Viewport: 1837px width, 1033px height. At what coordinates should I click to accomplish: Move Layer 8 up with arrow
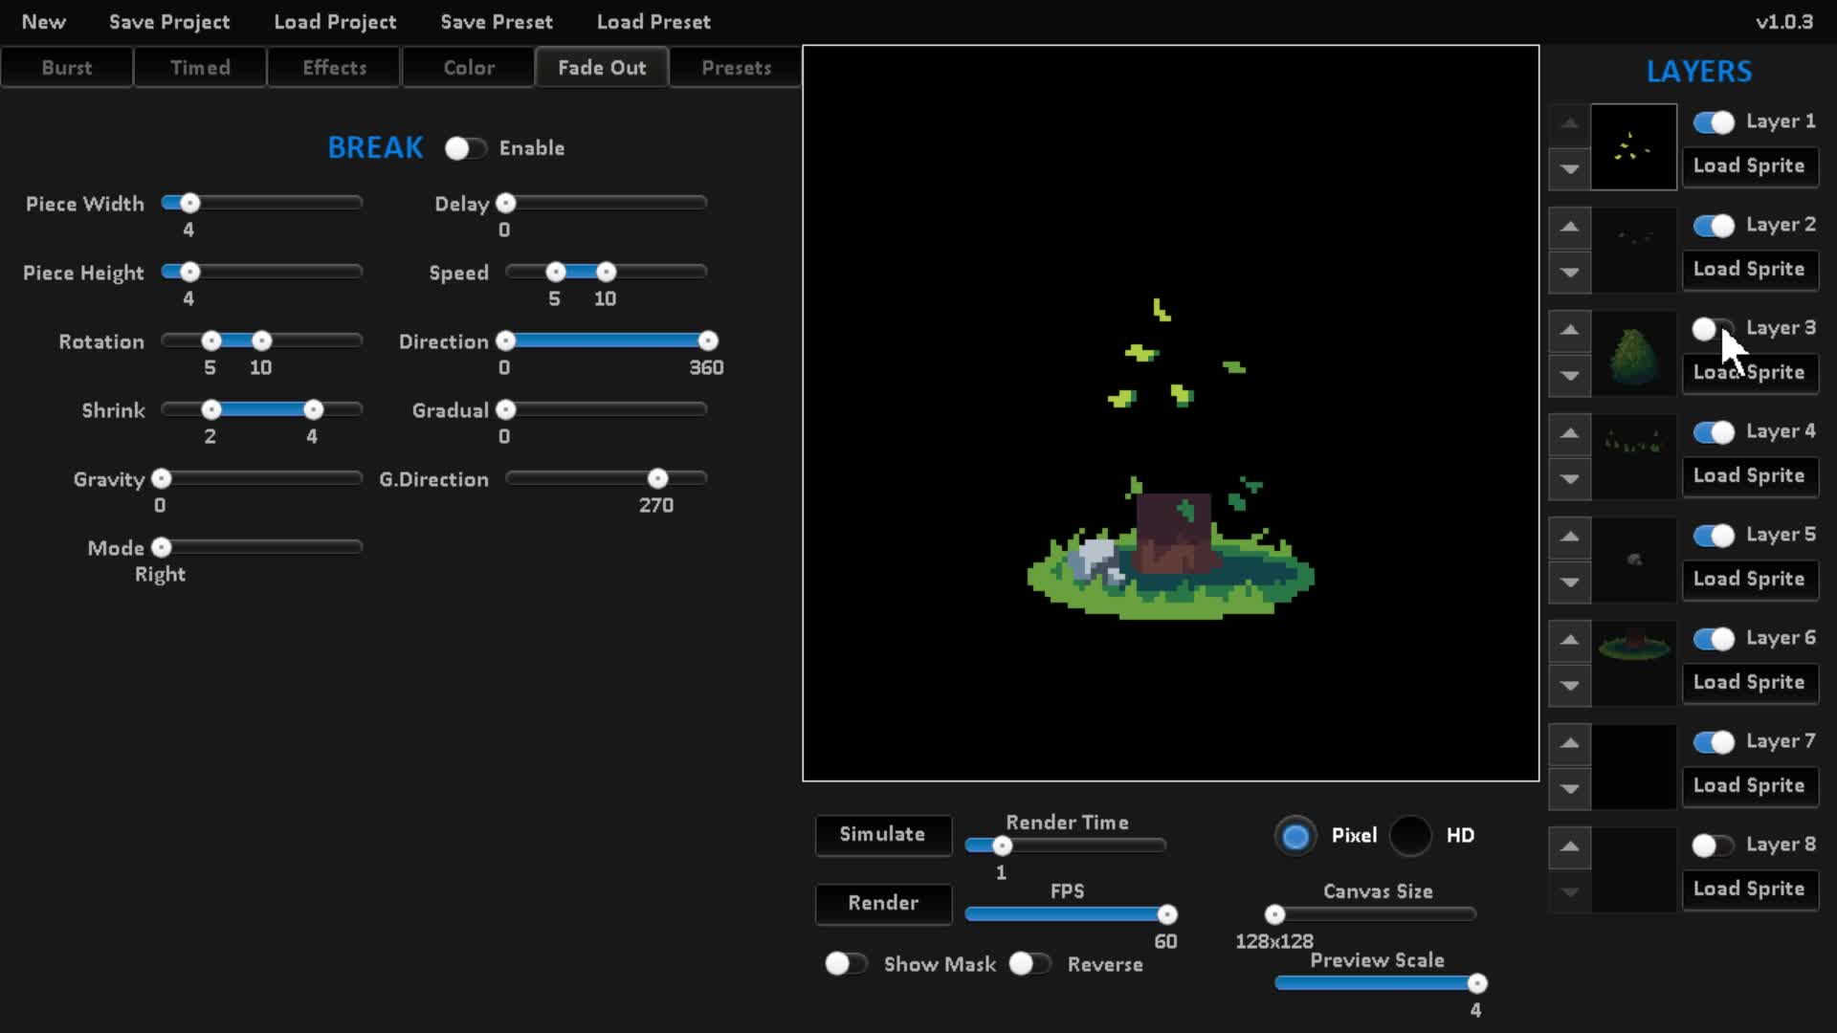click(1569, 846)
